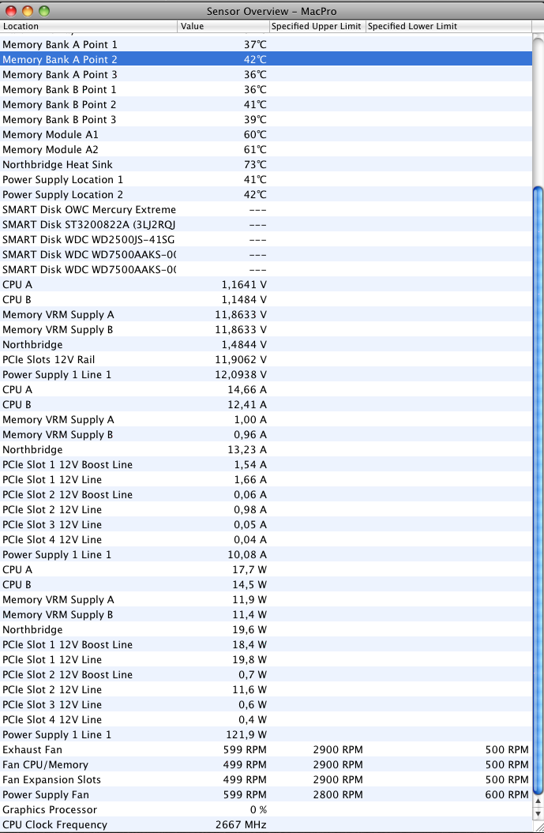This screenshot has width=544, height=833.
Task: Select the Memory Bank B Point 1 row
Action: point(265,89)
